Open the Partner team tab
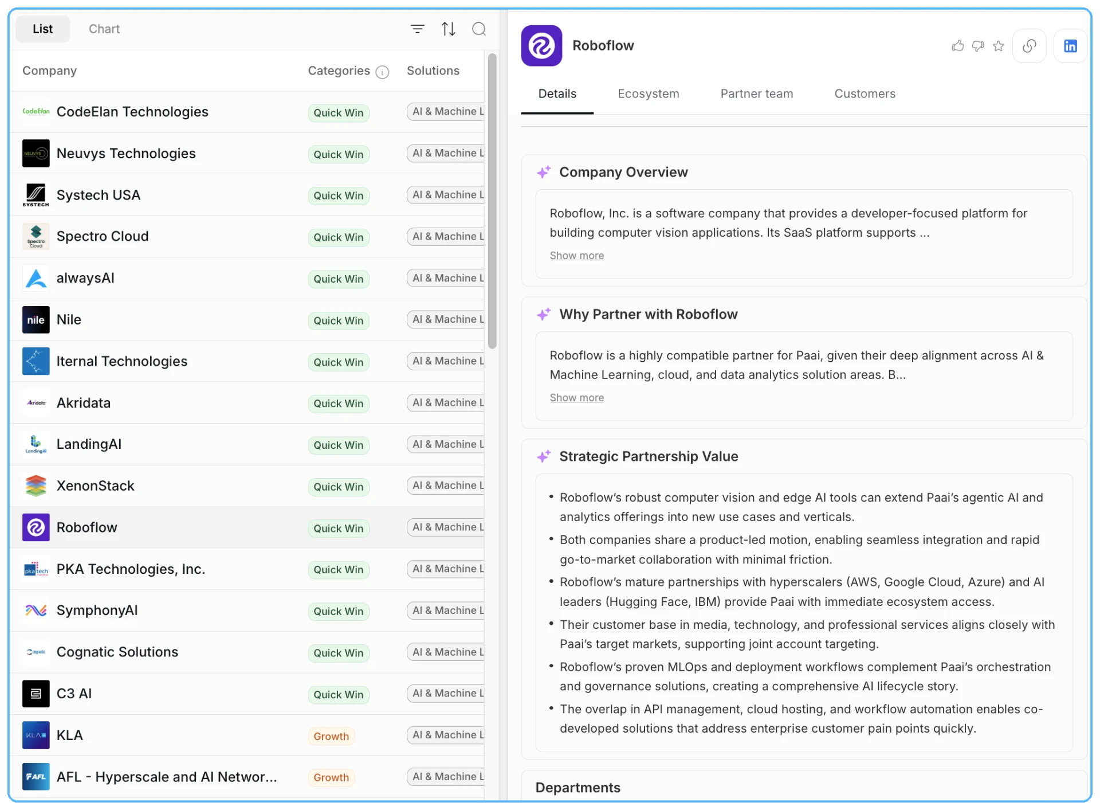This screenshot has height=810, width=1100. [x=757, y=94]
